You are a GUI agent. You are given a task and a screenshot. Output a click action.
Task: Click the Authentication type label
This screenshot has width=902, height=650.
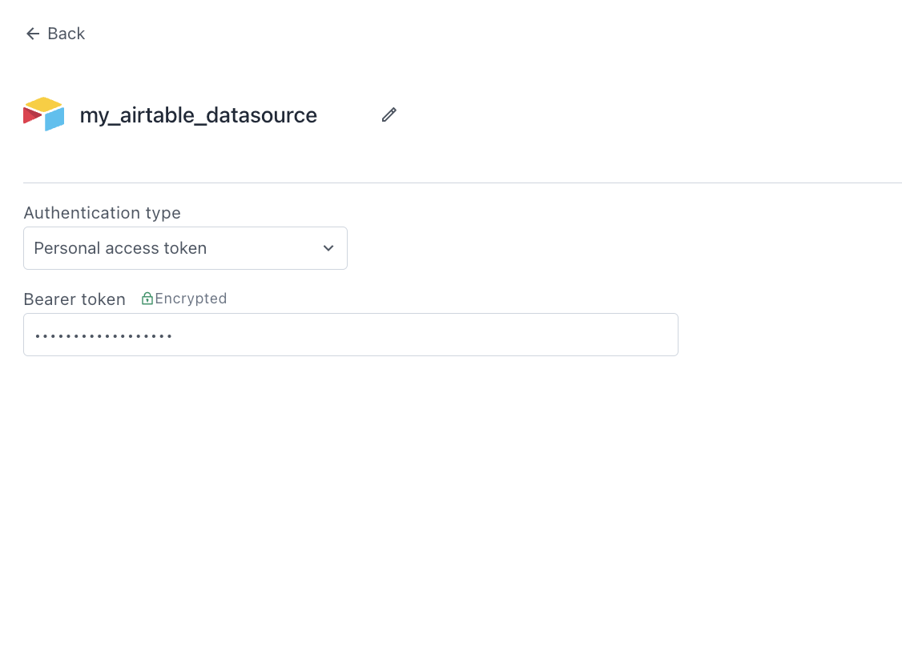[x=102, y=213]
